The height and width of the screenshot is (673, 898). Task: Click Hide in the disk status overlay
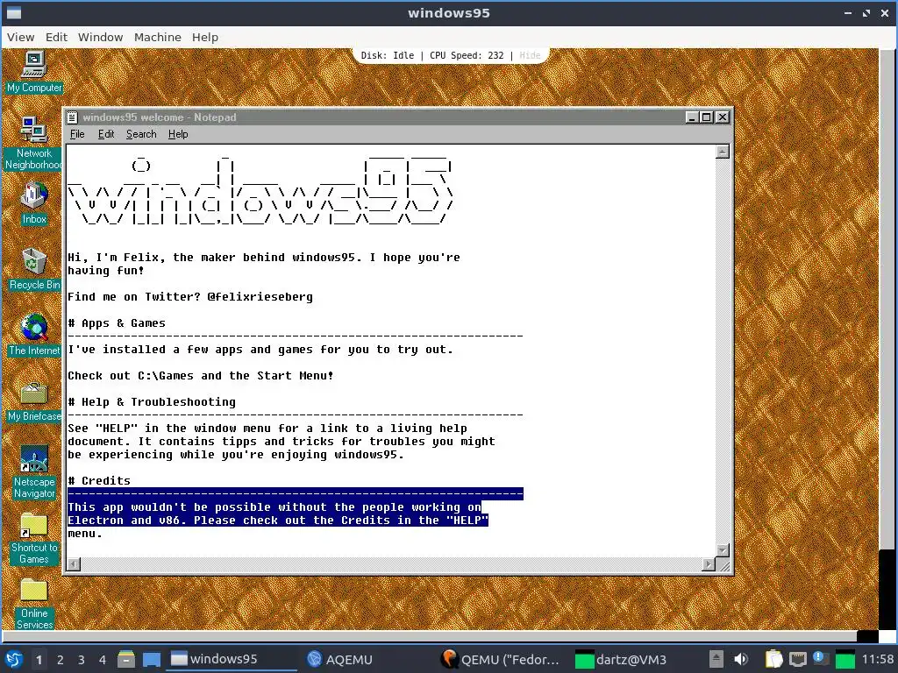pyautogui.click(x=530, y=55)
